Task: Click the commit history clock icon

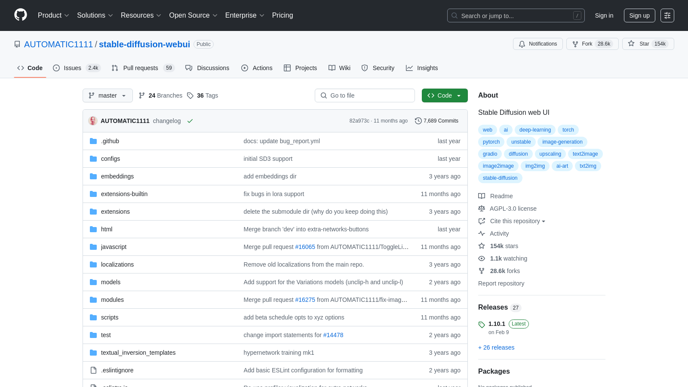Action: pos(418,120)
